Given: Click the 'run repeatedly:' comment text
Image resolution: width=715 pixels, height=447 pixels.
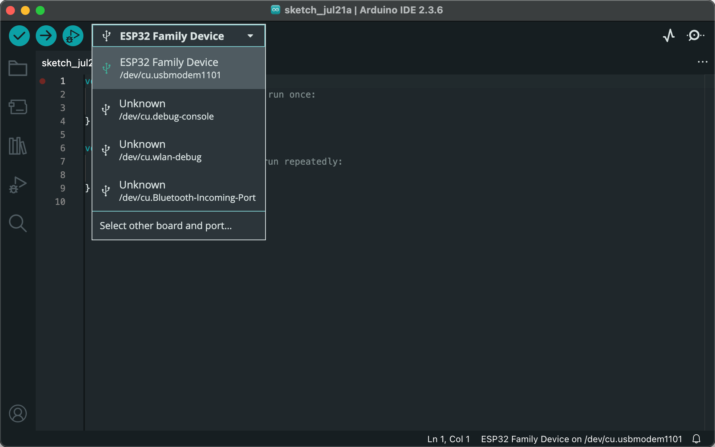Looking at the screenshot, I should (304, 162).
